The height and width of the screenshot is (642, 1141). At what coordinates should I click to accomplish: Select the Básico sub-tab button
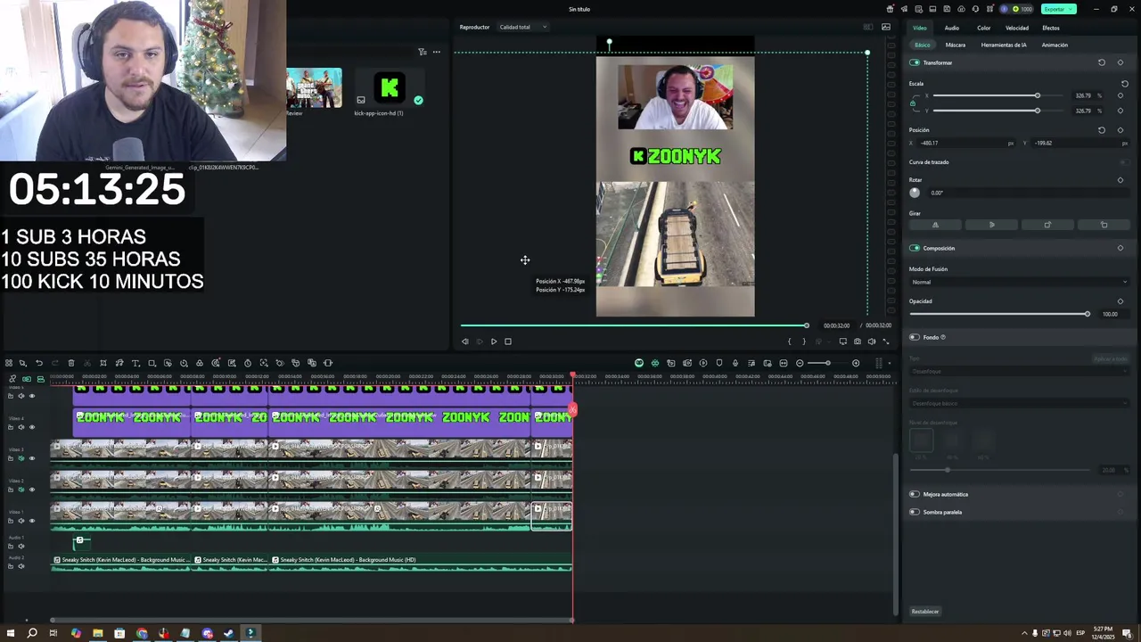pos(922,45)
